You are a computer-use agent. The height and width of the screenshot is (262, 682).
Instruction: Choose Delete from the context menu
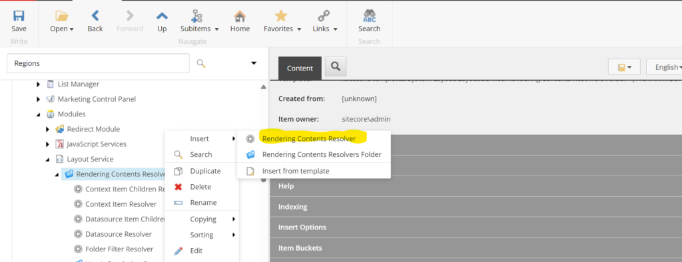(x=202, y=187)
